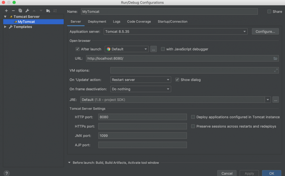Uncheck the After launch checkbox
Viewport: 285px width, 176px height.
[x=78, y=49]
